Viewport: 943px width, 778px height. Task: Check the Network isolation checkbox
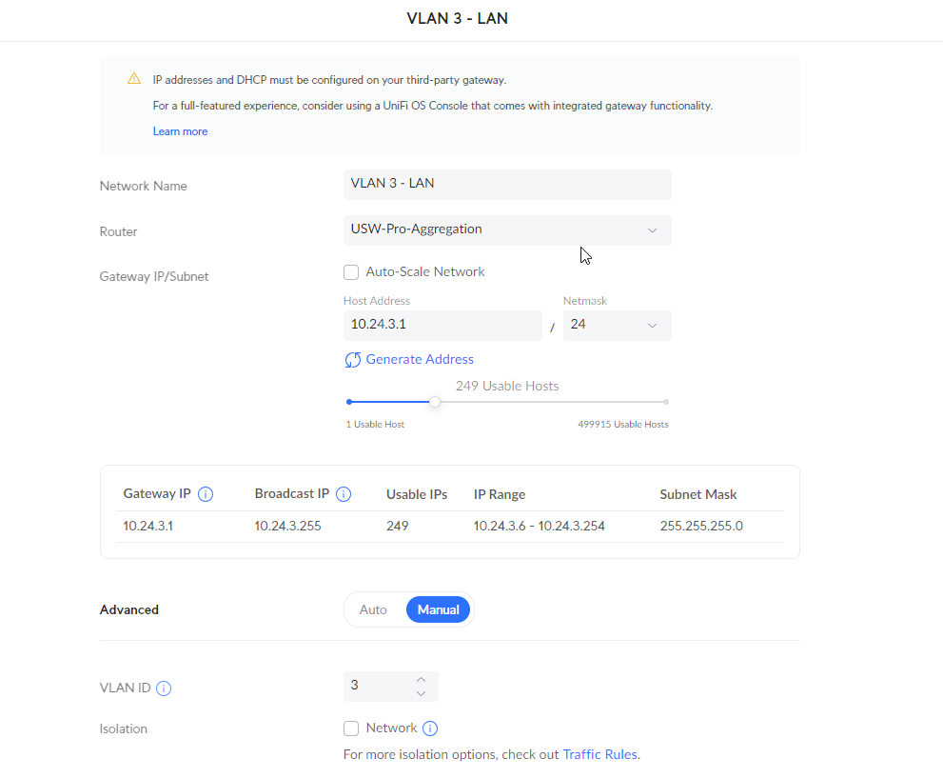coord(351,728)
